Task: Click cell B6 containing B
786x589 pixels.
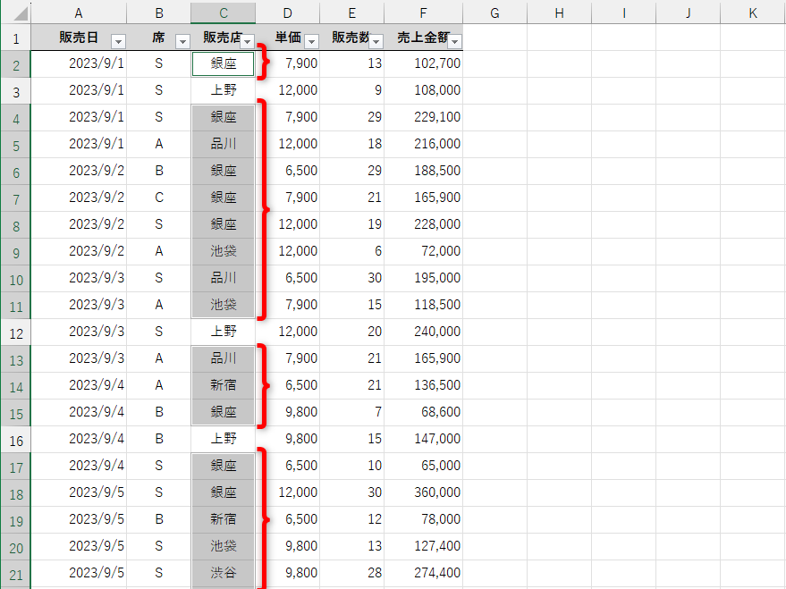Action: pyautogui.click(x=159, y=172)
